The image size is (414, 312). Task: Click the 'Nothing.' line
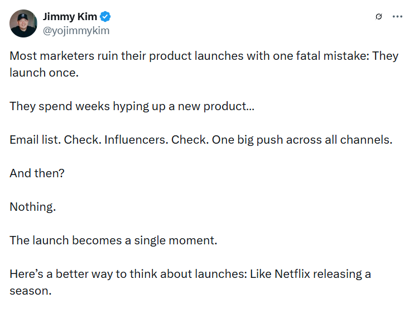coord(33,207)
